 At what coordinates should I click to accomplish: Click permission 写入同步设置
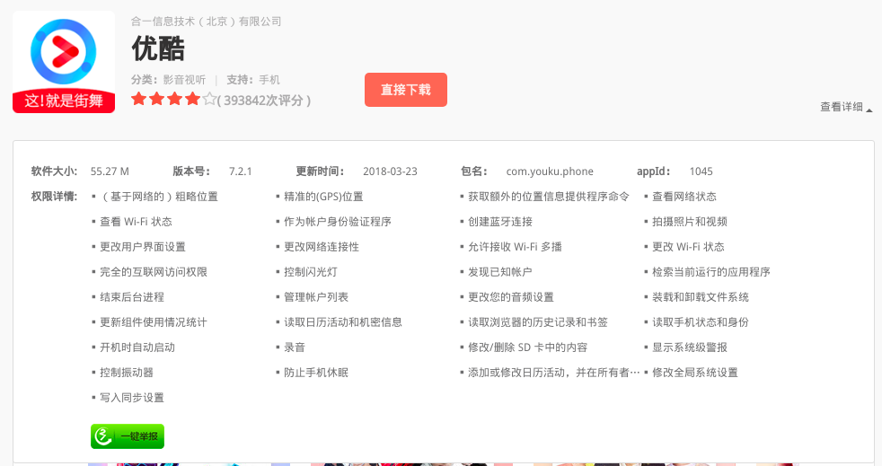coord(132,398)
